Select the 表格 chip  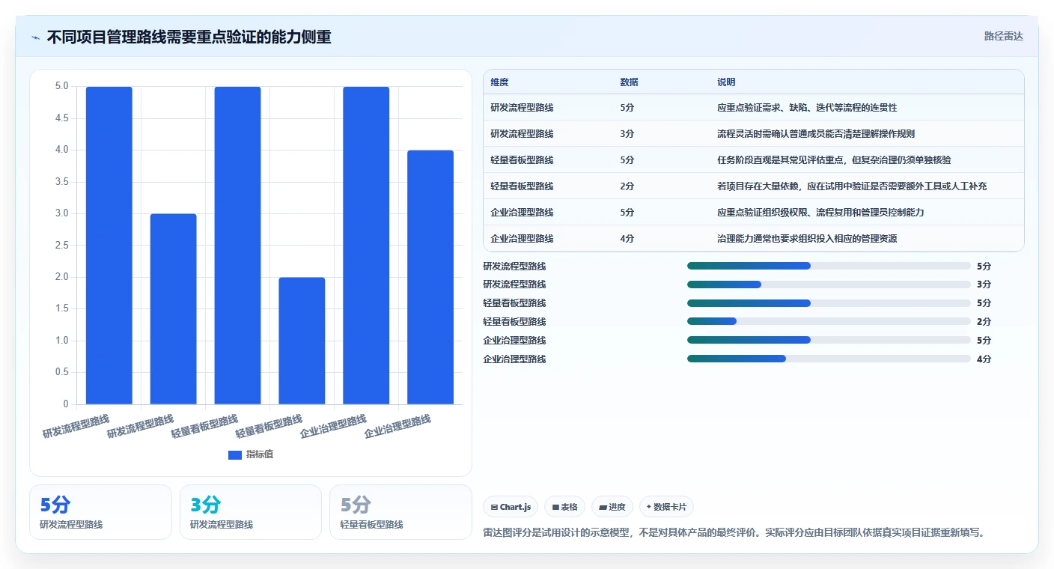(x=564, y=507)
